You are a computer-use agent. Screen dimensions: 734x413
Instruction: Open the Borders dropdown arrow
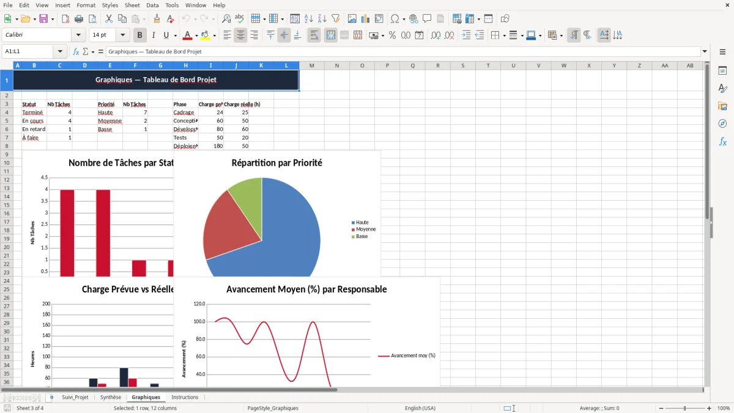click(x=503, y=35)
